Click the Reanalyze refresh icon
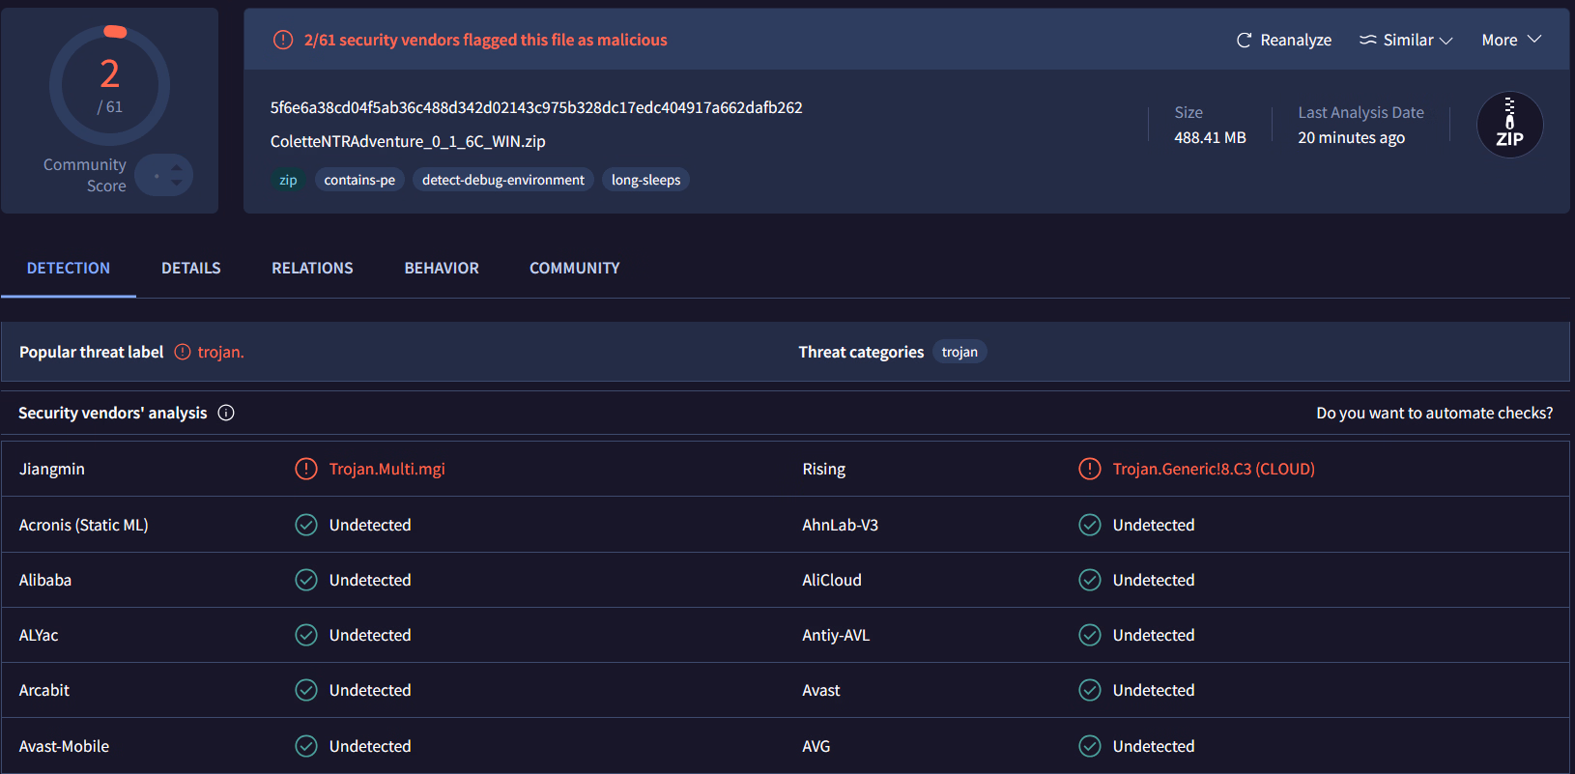The height and width of the screenshot is (774, 1575). (1244, 40)
